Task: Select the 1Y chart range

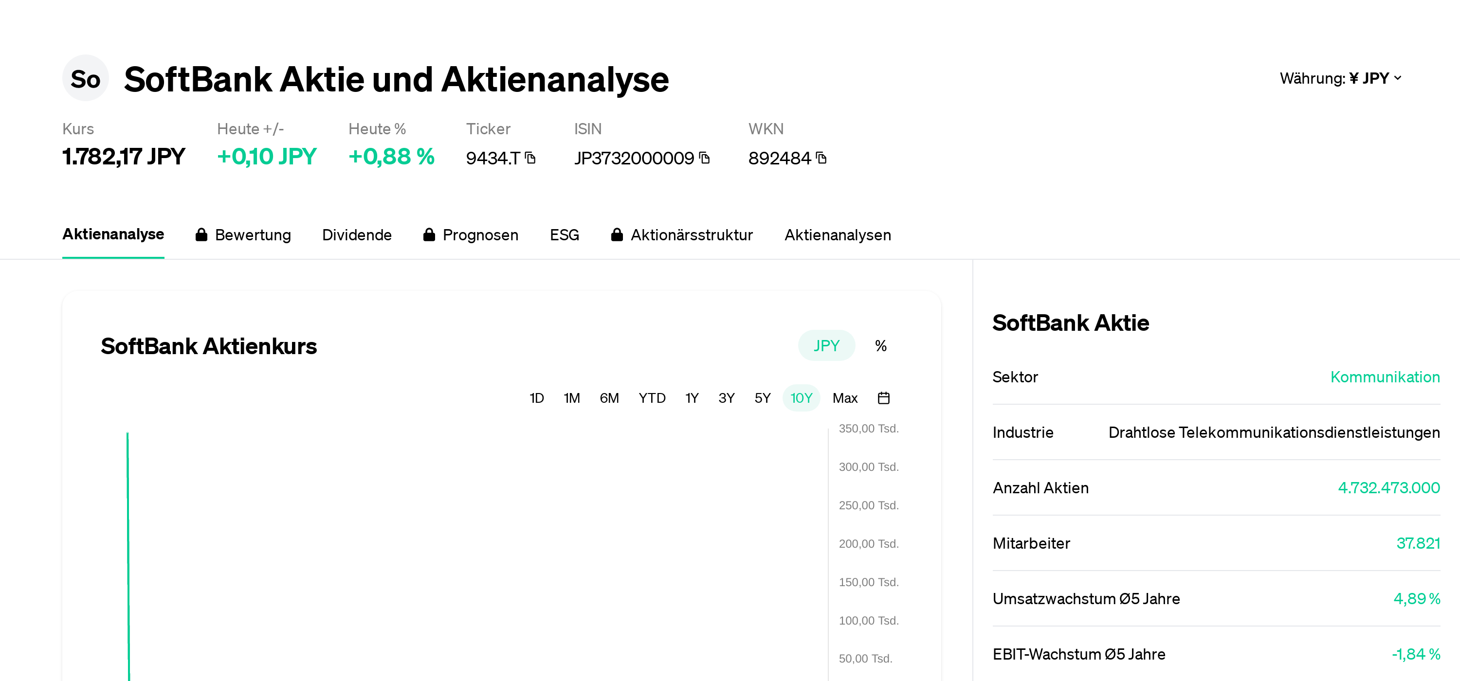Action: tap(692, 398)
